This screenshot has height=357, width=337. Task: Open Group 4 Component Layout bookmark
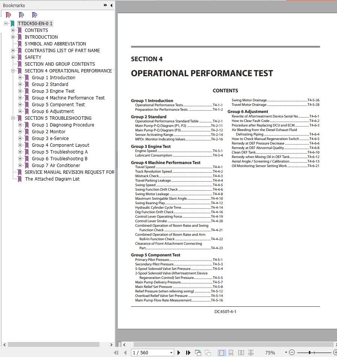pos(60,145)
